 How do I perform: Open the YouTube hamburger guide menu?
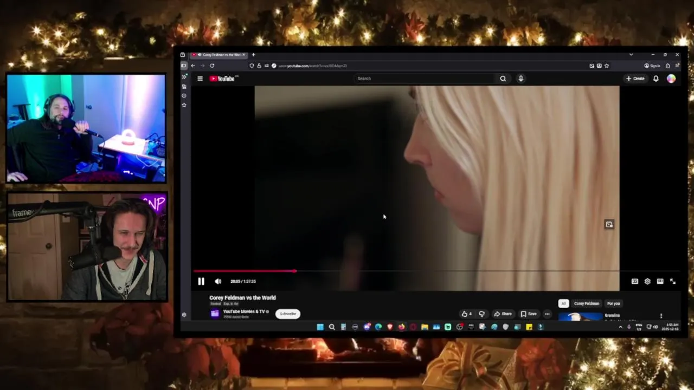[200, 79]
